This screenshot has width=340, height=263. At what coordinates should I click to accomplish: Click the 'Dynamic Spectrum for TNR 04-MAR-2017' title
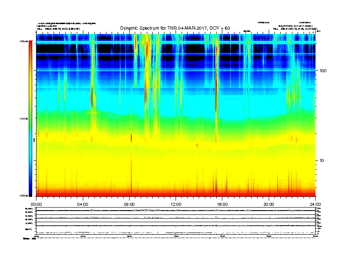click(175, 28)
